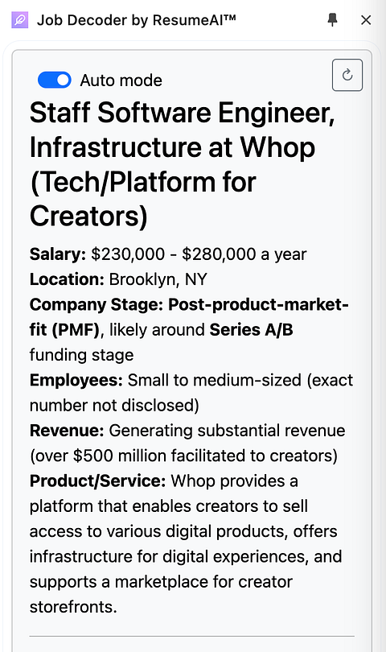The width and height of the screenshot is (386, 652).
Task: Pin the Job Decoder side panel
Action: [332, 20]
